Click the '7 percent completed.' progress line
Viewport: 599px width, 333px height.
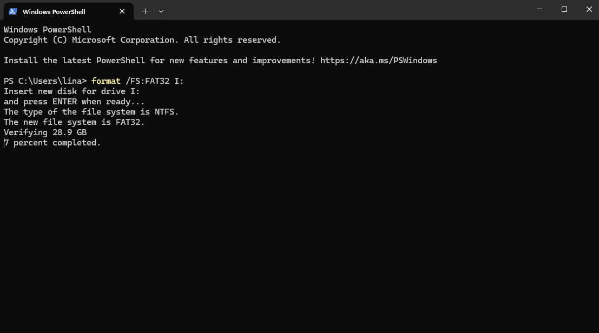click(52, 143)
